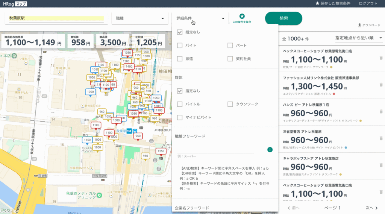This screenshot has height=214, width=385.
Task: Click the 1階 1250 area building icon
Action: (x=155, y=160)
